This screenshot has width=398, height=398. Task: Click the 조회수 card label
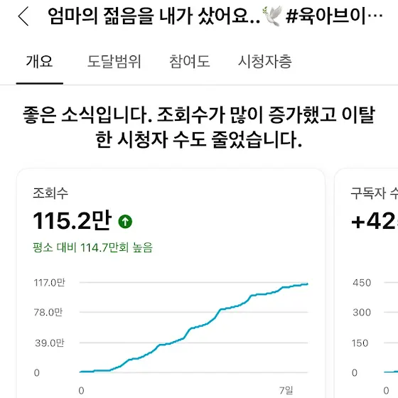coord(50,193)
